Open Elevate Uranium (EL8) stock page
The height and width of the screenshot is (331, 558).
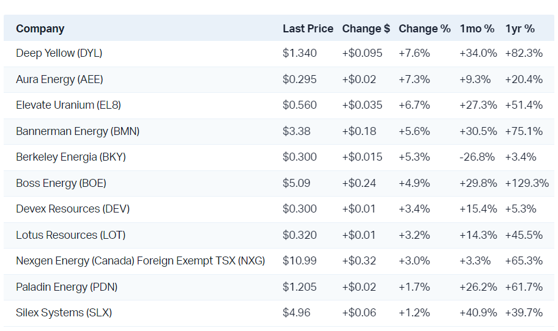[x=69, y=105]
